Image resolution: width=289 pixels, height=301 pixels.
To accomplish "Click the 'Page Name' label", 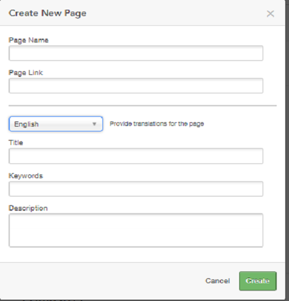I will [28, 40].
